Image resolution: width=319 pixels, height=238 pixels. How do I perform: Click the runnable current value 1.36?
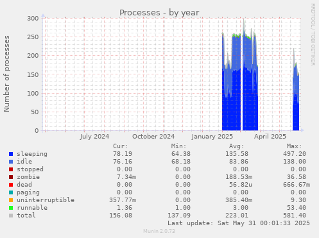[x=125, y=208]
